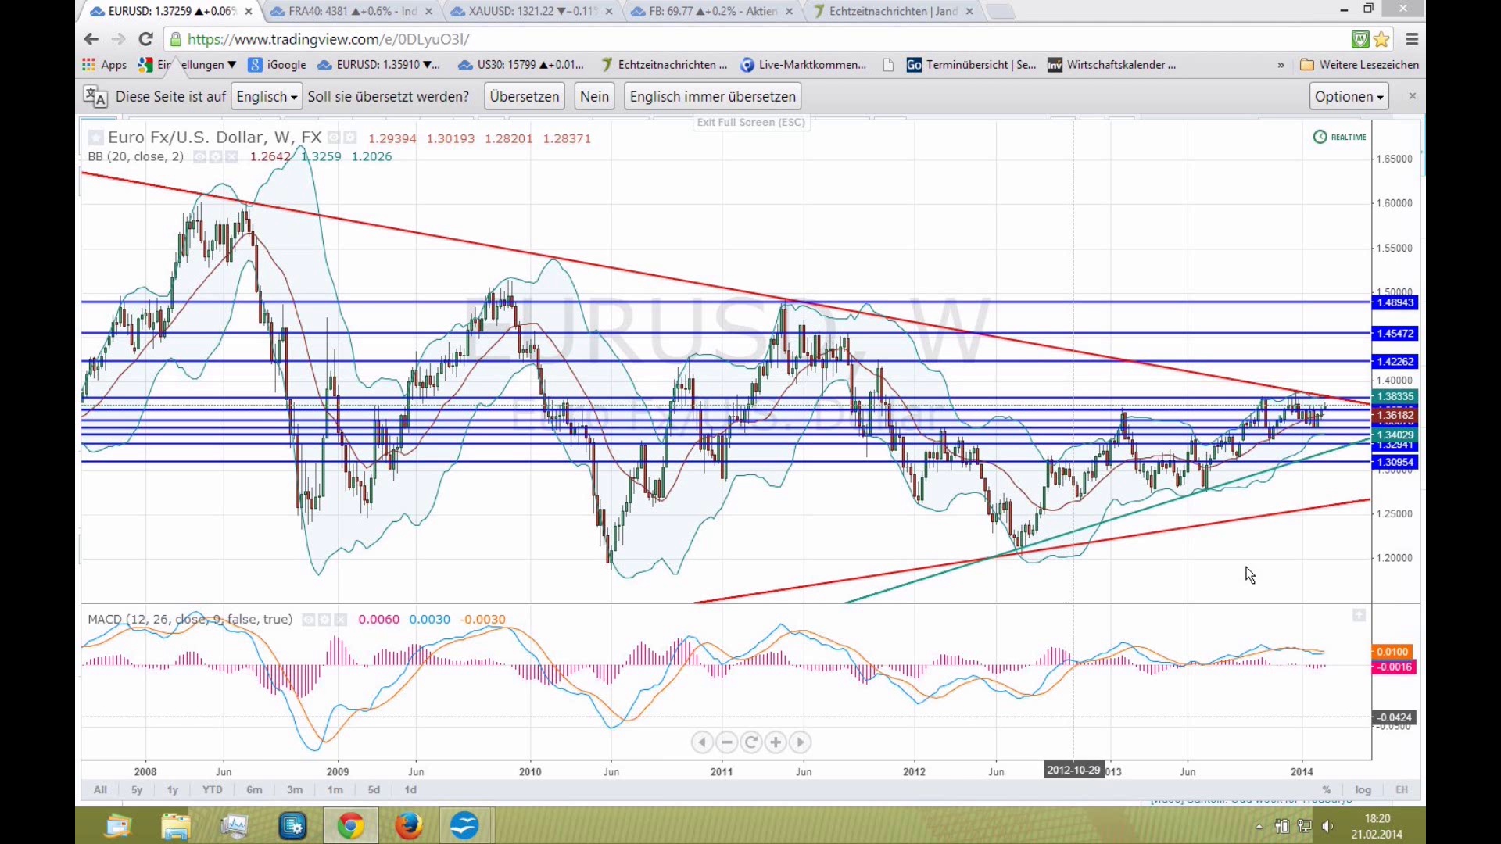Expand the Optionen dropdown in translate bar
Image resolution: width=1501 pixels, height=844 pixels.
pos(1349,97)
